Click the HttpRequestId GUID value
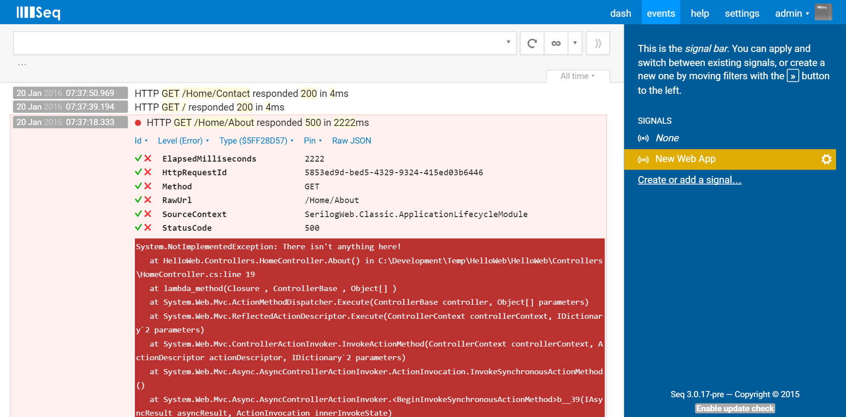 pos(394,172)
